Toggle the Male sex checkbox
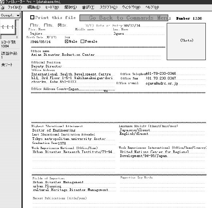 [66, 41]
